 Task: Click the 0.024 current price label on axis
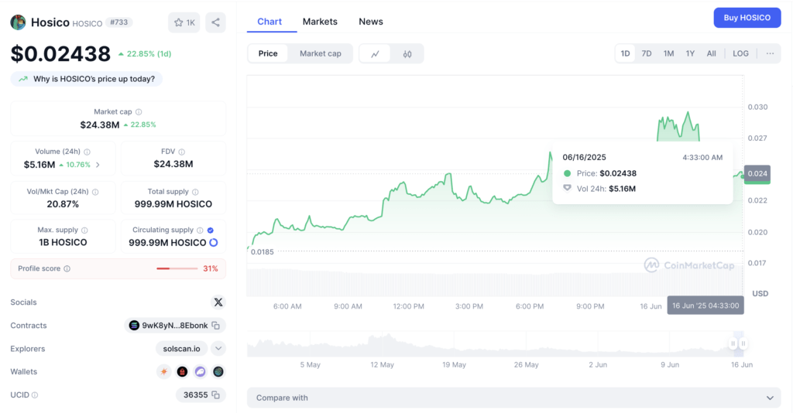(757, 174)
